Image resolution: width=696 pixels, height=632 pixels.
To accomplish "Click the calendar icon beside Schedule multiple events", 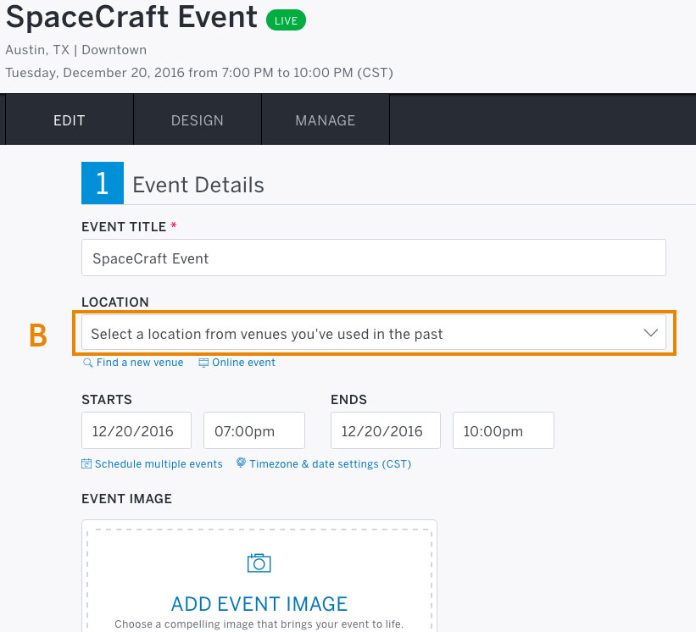I will point(86,464).
